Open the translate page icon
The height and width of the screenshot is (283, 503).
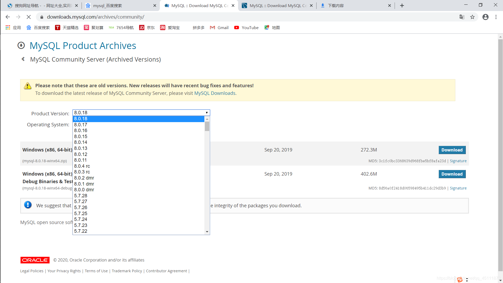point(462,17)
